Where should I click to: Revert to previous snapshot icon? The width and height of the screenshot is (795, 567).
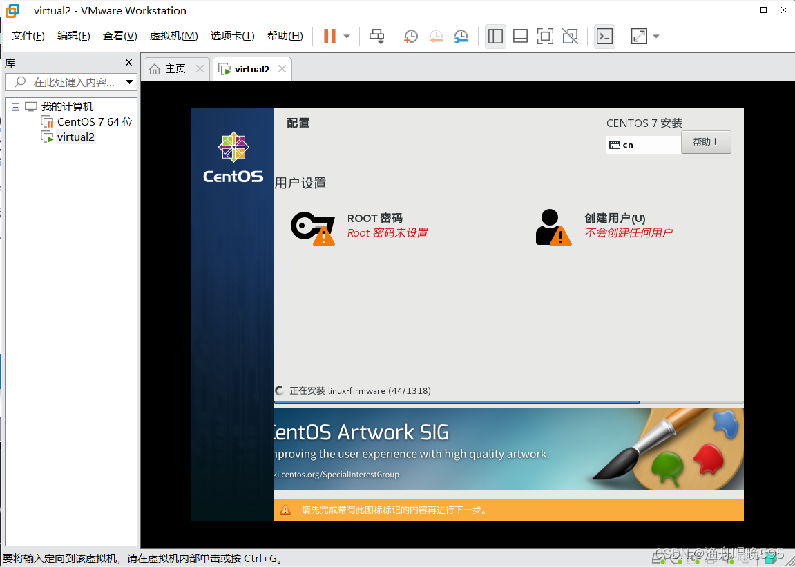click(x=436, y=37)
